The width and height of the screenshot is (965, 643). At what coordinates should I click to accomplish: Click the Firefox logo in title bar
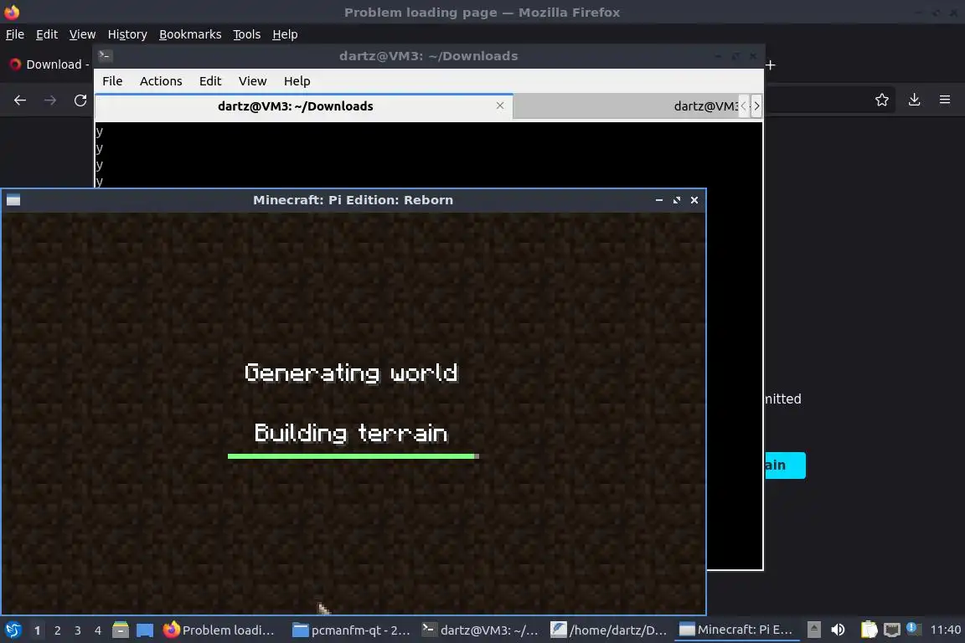tap(12, 12)
